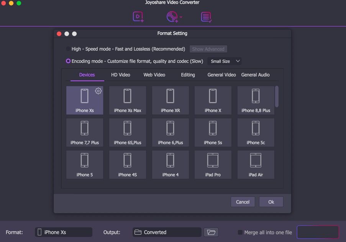Confirm with the Ok button
Image resolution: width=346 pixels, height=242 pixels.
(271, 202)
